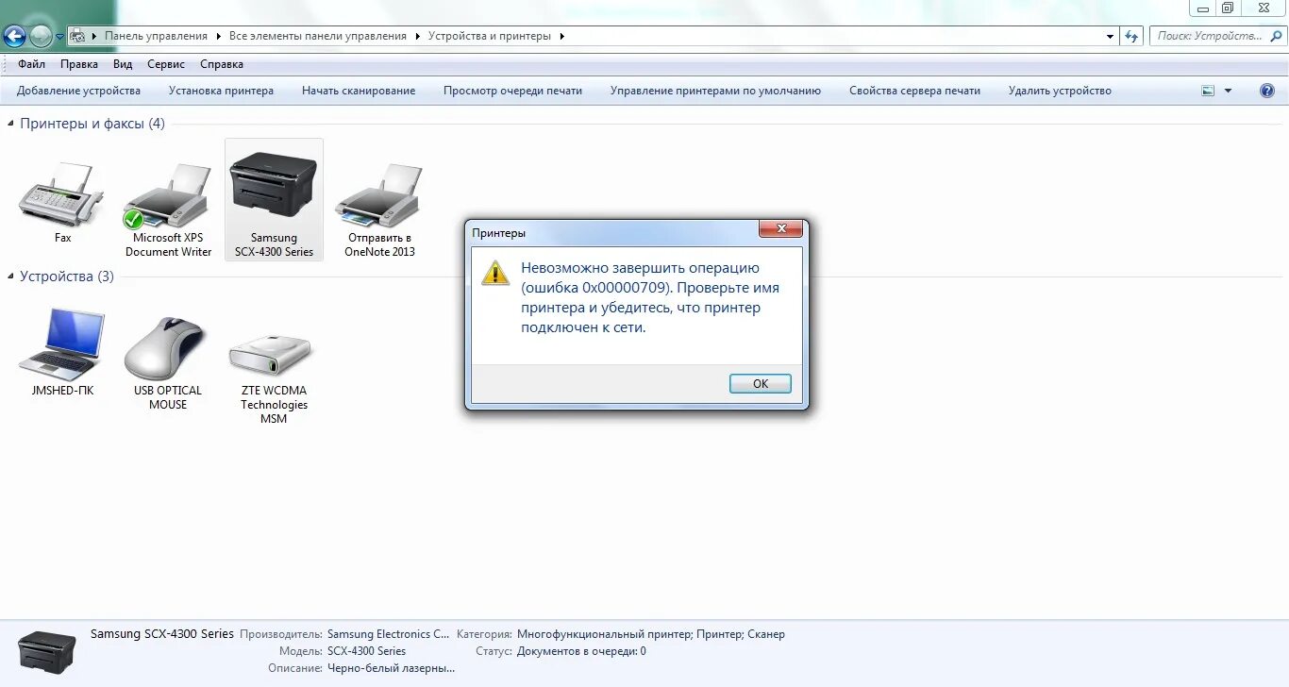Open the Справка menu
Screen dimensions: 1289x687
[222, 64]
